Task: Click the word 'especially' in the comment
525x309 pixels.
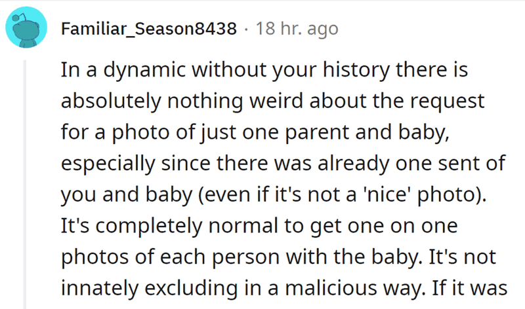Action: [x=108, y=164]
